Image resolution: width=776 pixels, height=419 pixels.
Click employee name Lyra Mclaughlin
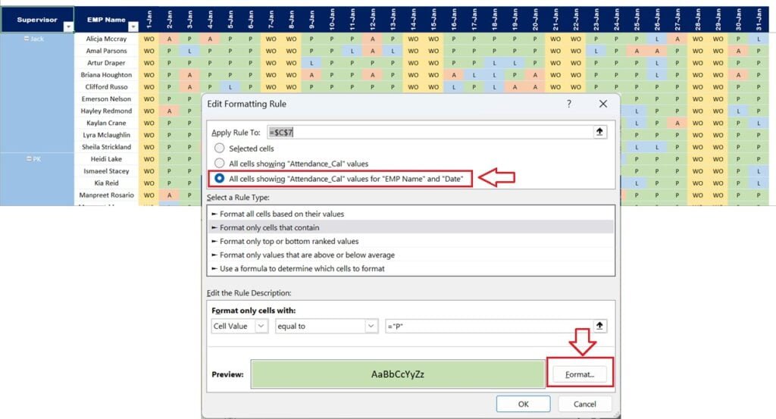coord(106,135)
